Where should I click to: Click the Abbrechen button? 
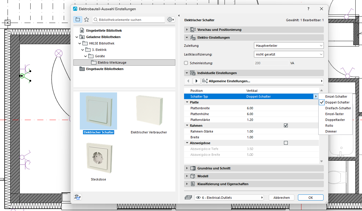pyautogui.click(x=282, y=198)
